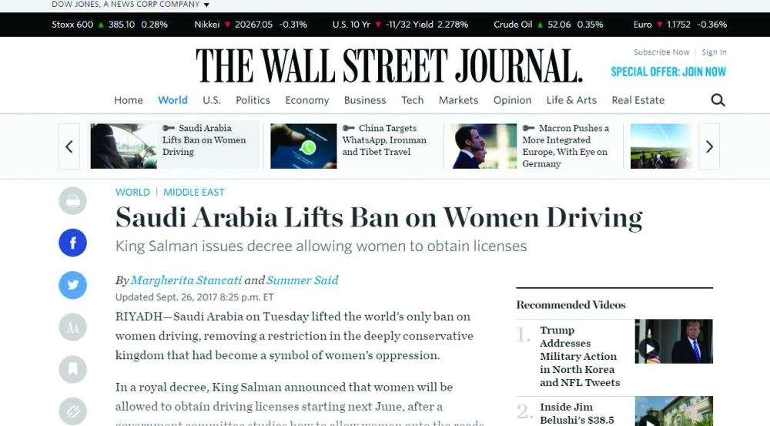
Task: Open the Economy section
Action: 307,100
